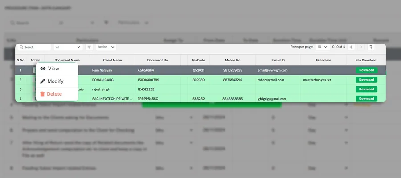Select the rajesh singh client cell

click(113, 89)
